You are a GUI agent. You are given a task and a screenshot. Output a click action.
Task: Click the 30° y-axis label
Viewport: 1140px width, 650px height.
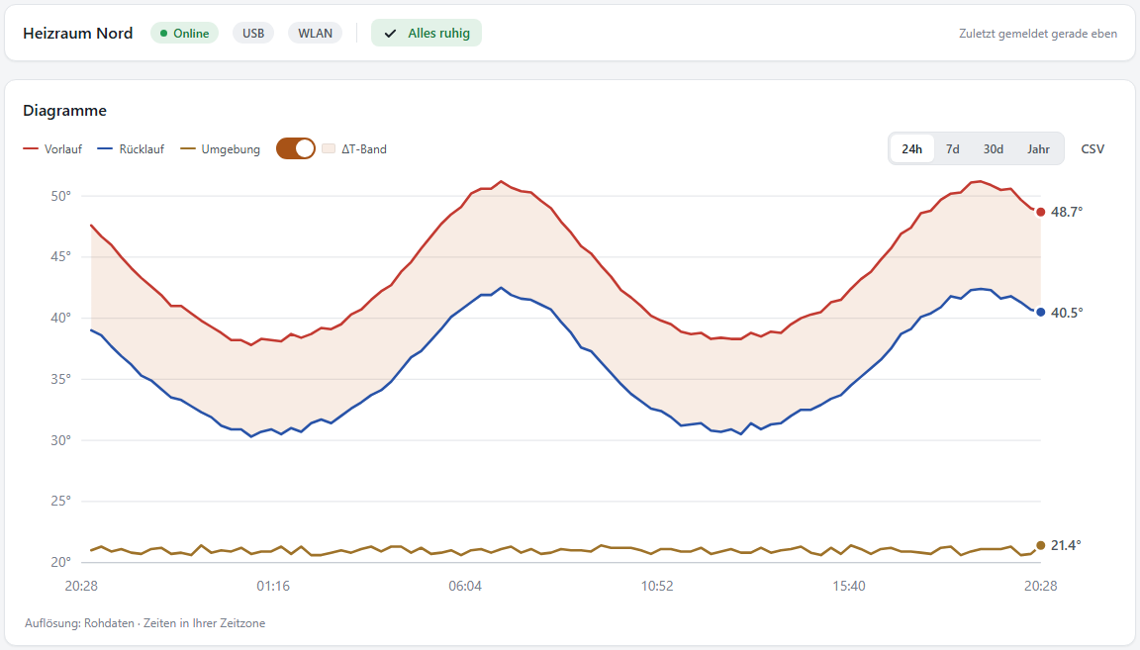61,440
